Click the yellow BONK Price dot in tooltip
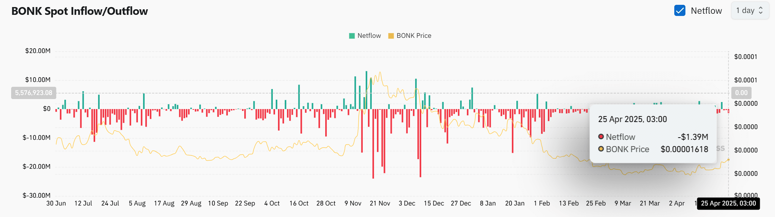 [x=601, y=149]
